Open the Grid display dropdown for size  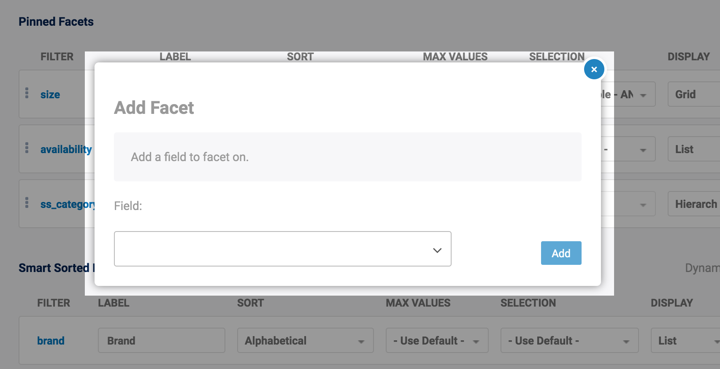pos(693,94)
